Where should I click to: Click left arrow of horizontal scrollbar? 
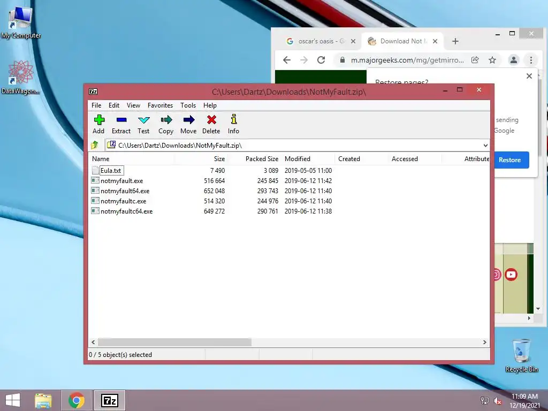point(93,342)
